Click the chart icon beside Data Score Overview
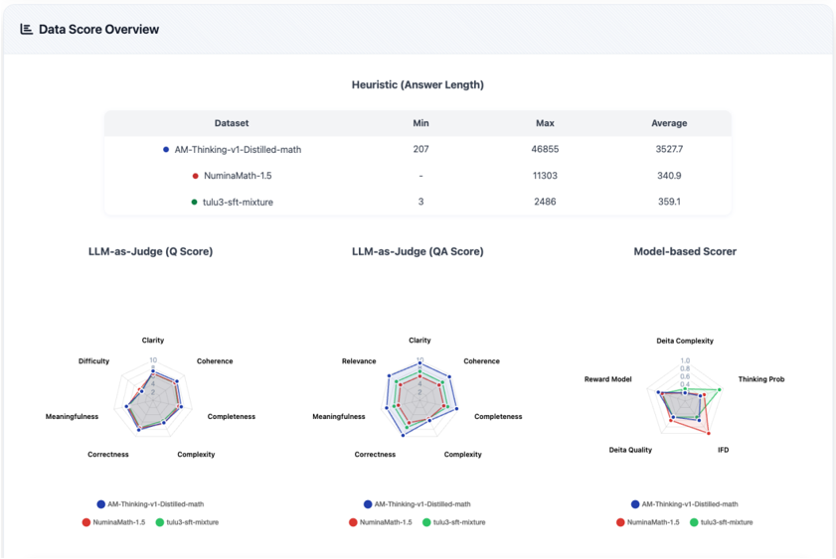The height and width of the screenshot is (559, 836). (26, 29)
